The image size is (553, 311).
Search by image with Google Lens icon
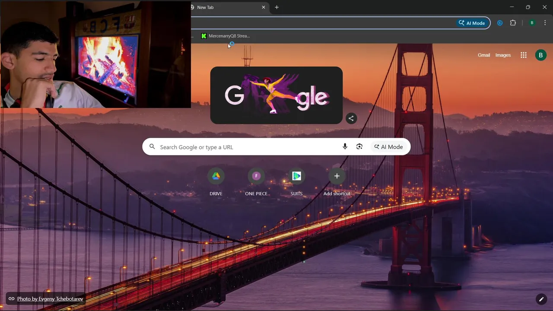[x=359, y=147]
